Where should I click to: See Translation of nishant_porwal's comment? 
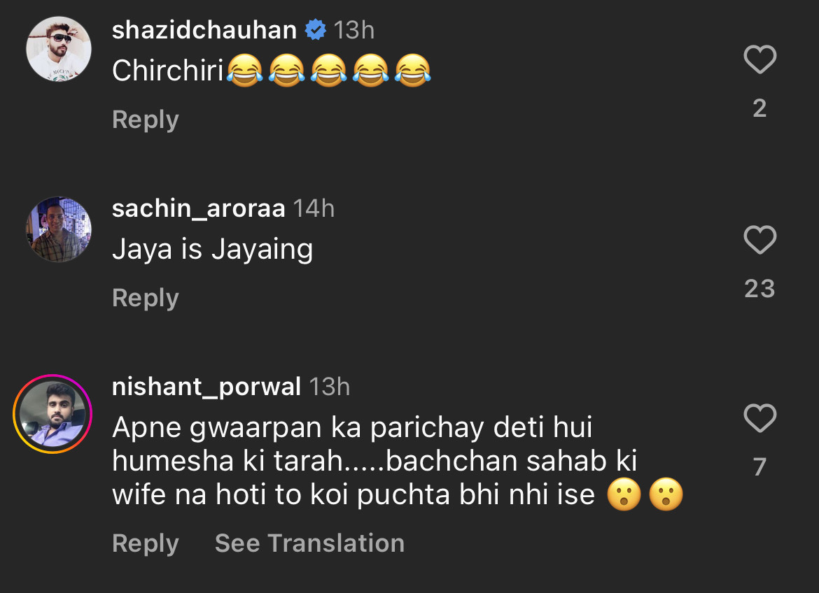pyautogui.click(x=309, y=543)
